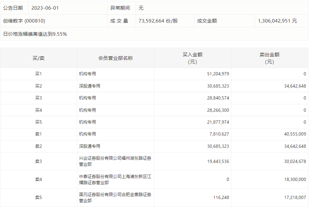Click the buy amount 116,248

click(221, 198)
